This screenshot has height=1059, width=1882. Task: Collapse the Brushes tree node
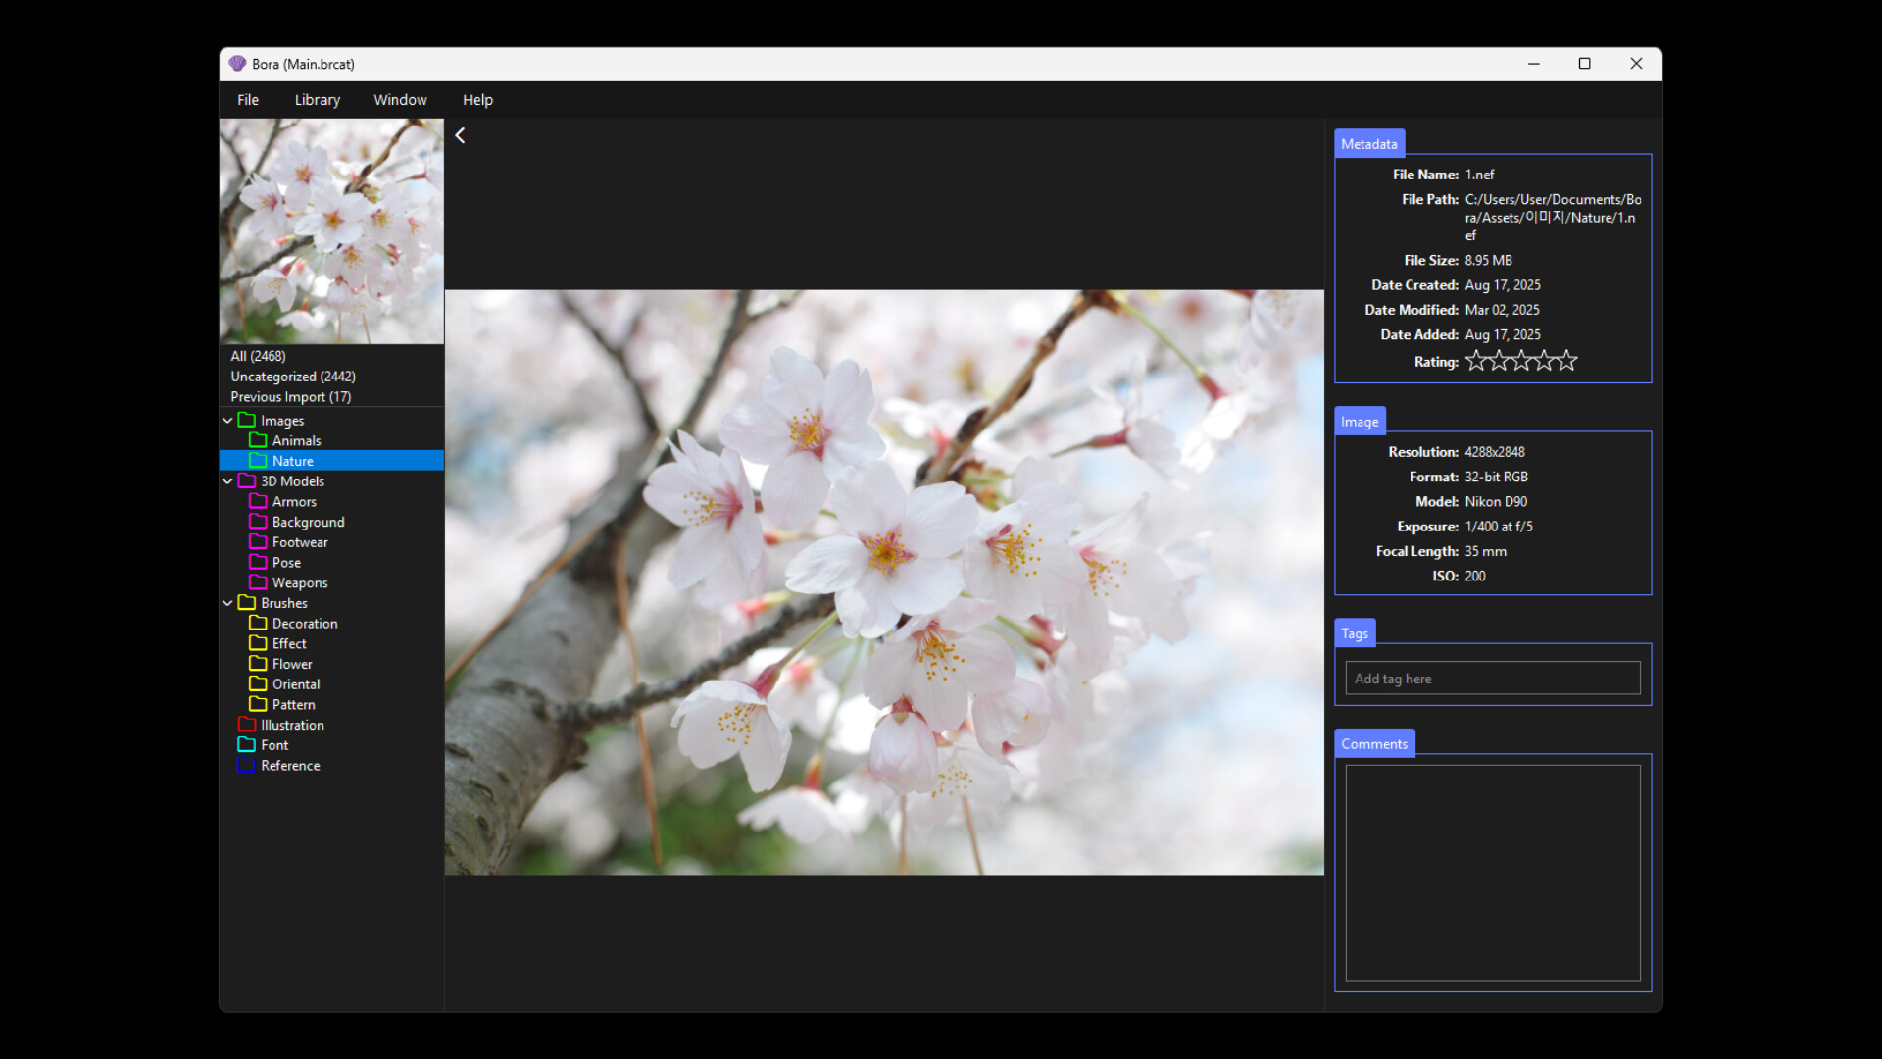pos(227,602)
